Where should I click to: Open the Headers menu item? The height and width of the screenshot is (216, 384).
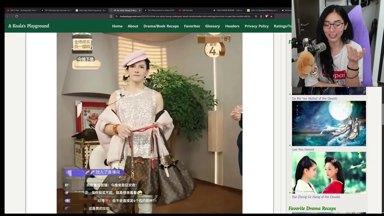click(x=232, y=26)
